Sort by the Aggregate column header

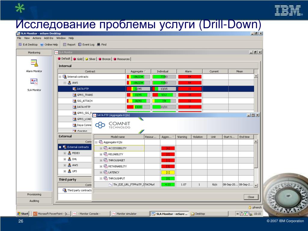coord(138,72)
